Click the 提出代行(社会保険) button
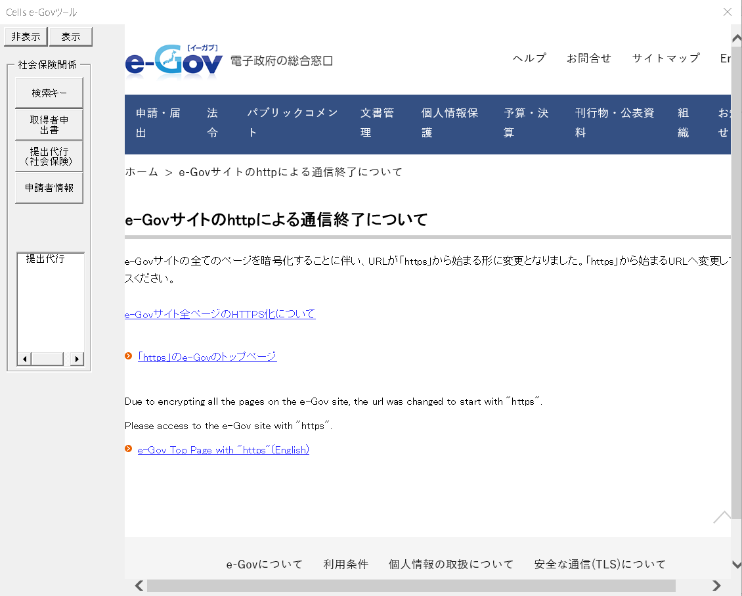Screen dimensions: 742x596 point(49,156)
